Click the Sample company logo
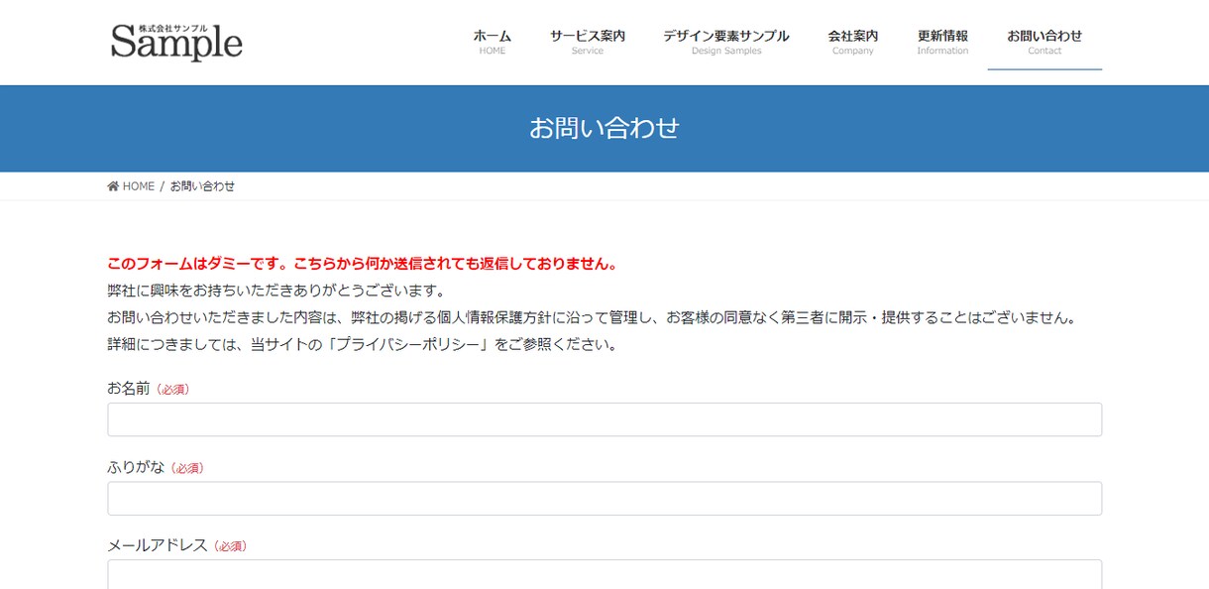The width and height of the screenshot is (1209, 589). point(176,42)
